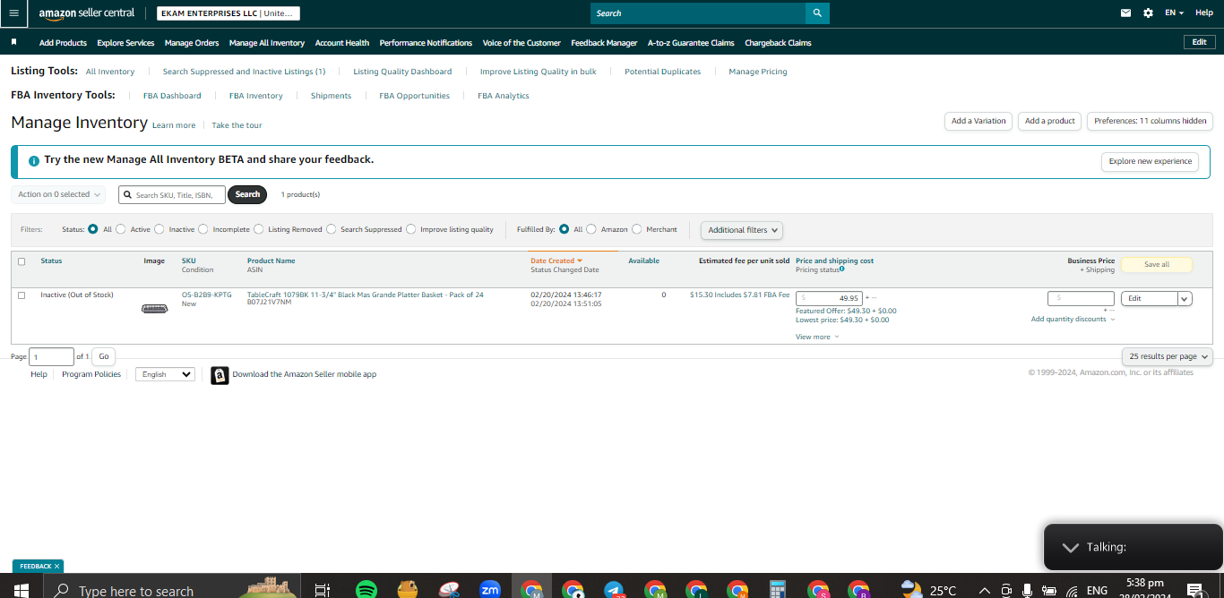Select Fulfilled By Merchant radio
Screen dimensions: 1224x598
coord(637,229)
